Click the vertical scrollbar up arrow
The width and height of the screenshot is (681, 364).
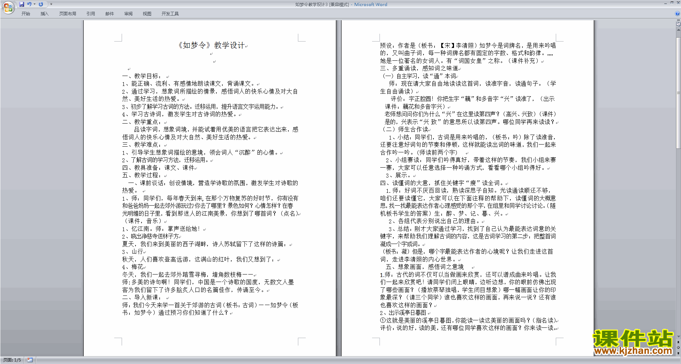(678, 30)
